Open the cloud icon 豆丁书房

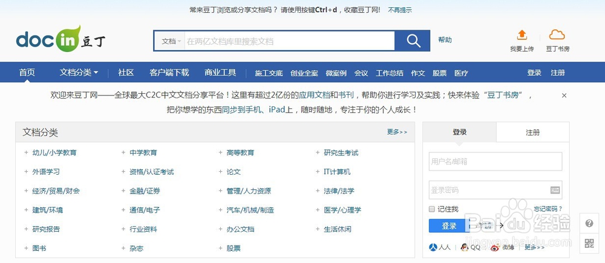(557, 34)
